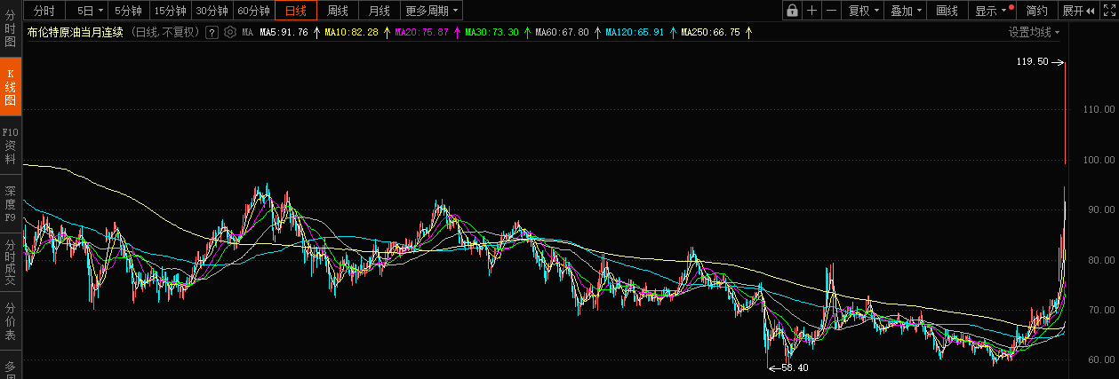Viewport: 1119px width, 379px height.
Task: Open the 设置均线 dropdown
Action: 1034,32
